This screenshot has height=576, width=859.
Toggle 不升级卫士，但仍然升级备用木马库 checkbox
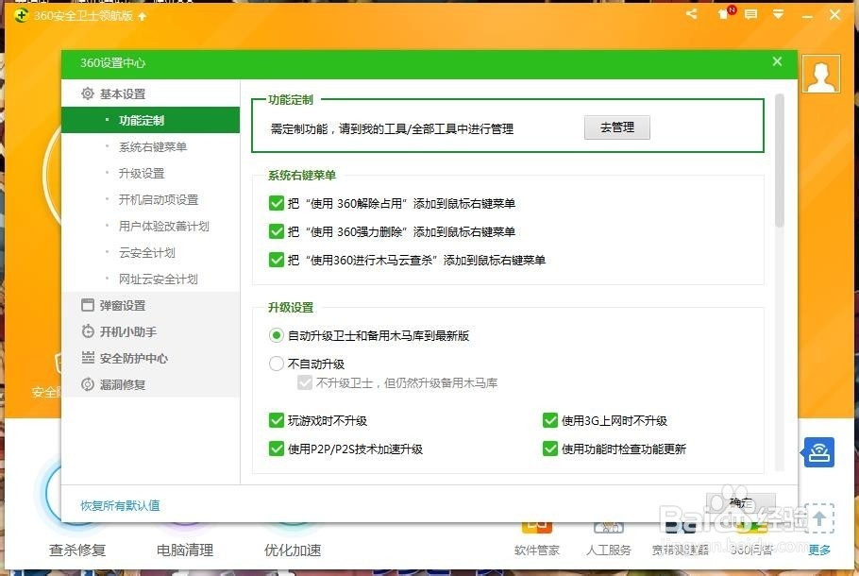click(305, 382)
